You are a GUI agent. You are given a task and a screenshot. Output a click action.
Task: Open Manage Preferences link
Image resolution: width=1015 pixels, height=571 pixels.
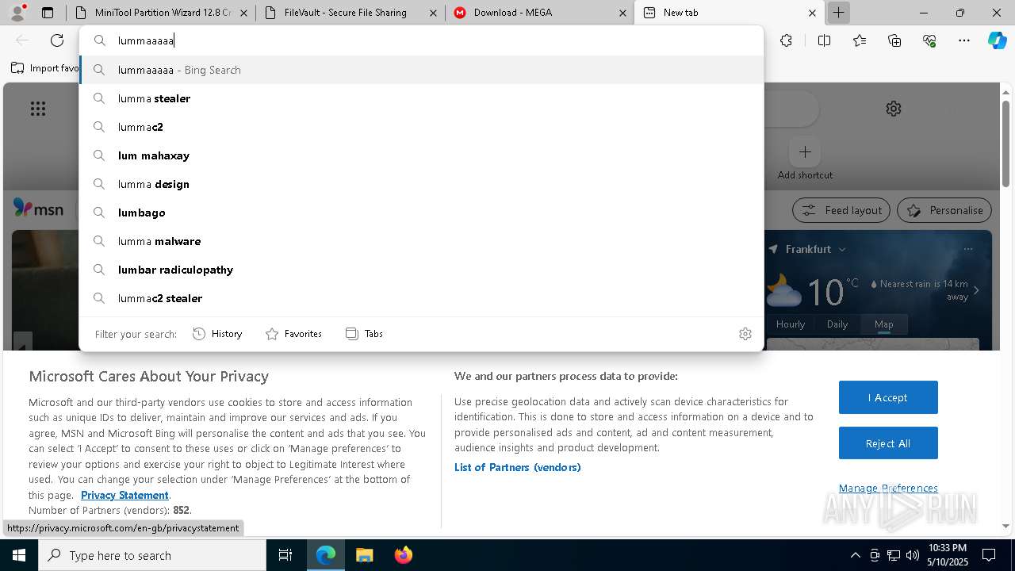[888, 488]
